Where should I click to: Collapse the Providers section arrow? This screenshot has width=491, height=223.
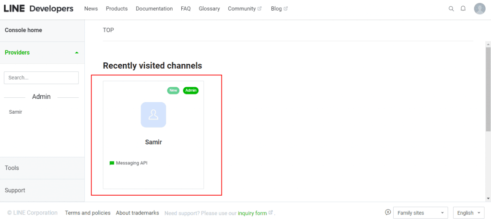77,53
